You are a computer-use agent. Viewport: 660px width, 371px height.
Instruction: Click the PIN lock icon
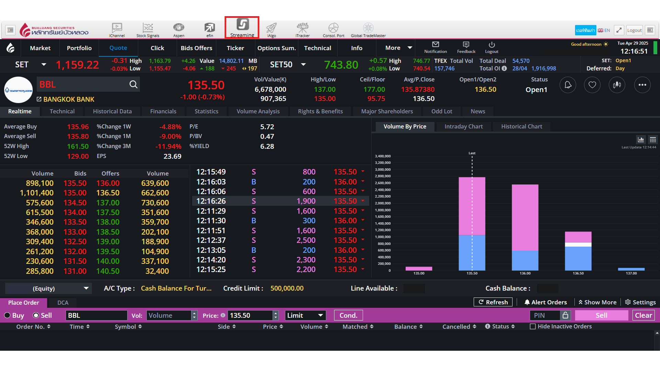coord(565,315)
